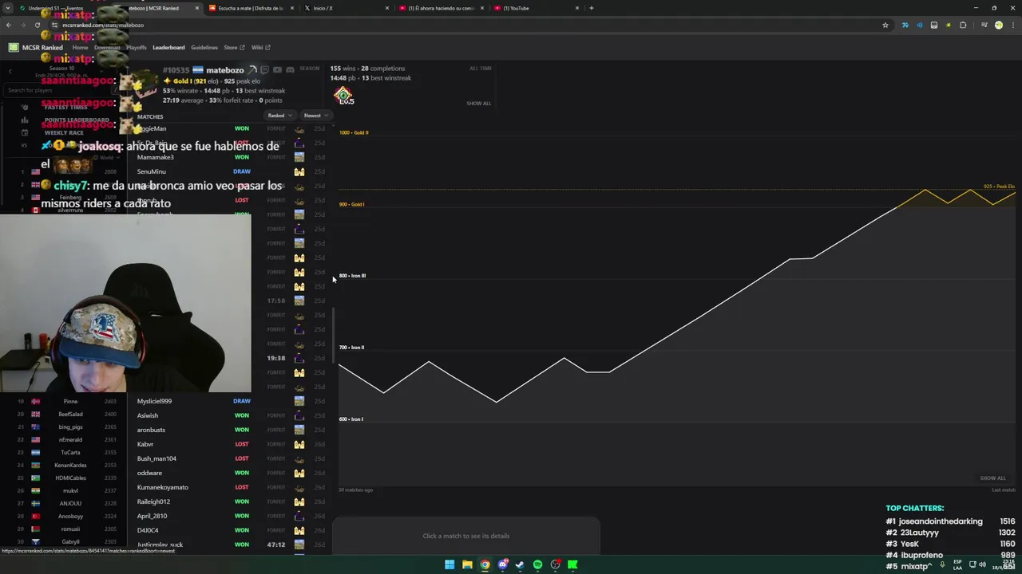Click the seed type icon on Raileigh012 row
The width and height of the screenshot is (1022, 574).
pos(299,501)
